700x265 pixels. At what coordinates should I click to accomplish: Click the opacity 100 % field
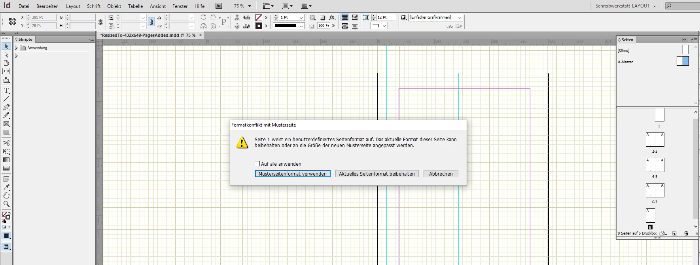pyautogui.click(x=324, y=26)
